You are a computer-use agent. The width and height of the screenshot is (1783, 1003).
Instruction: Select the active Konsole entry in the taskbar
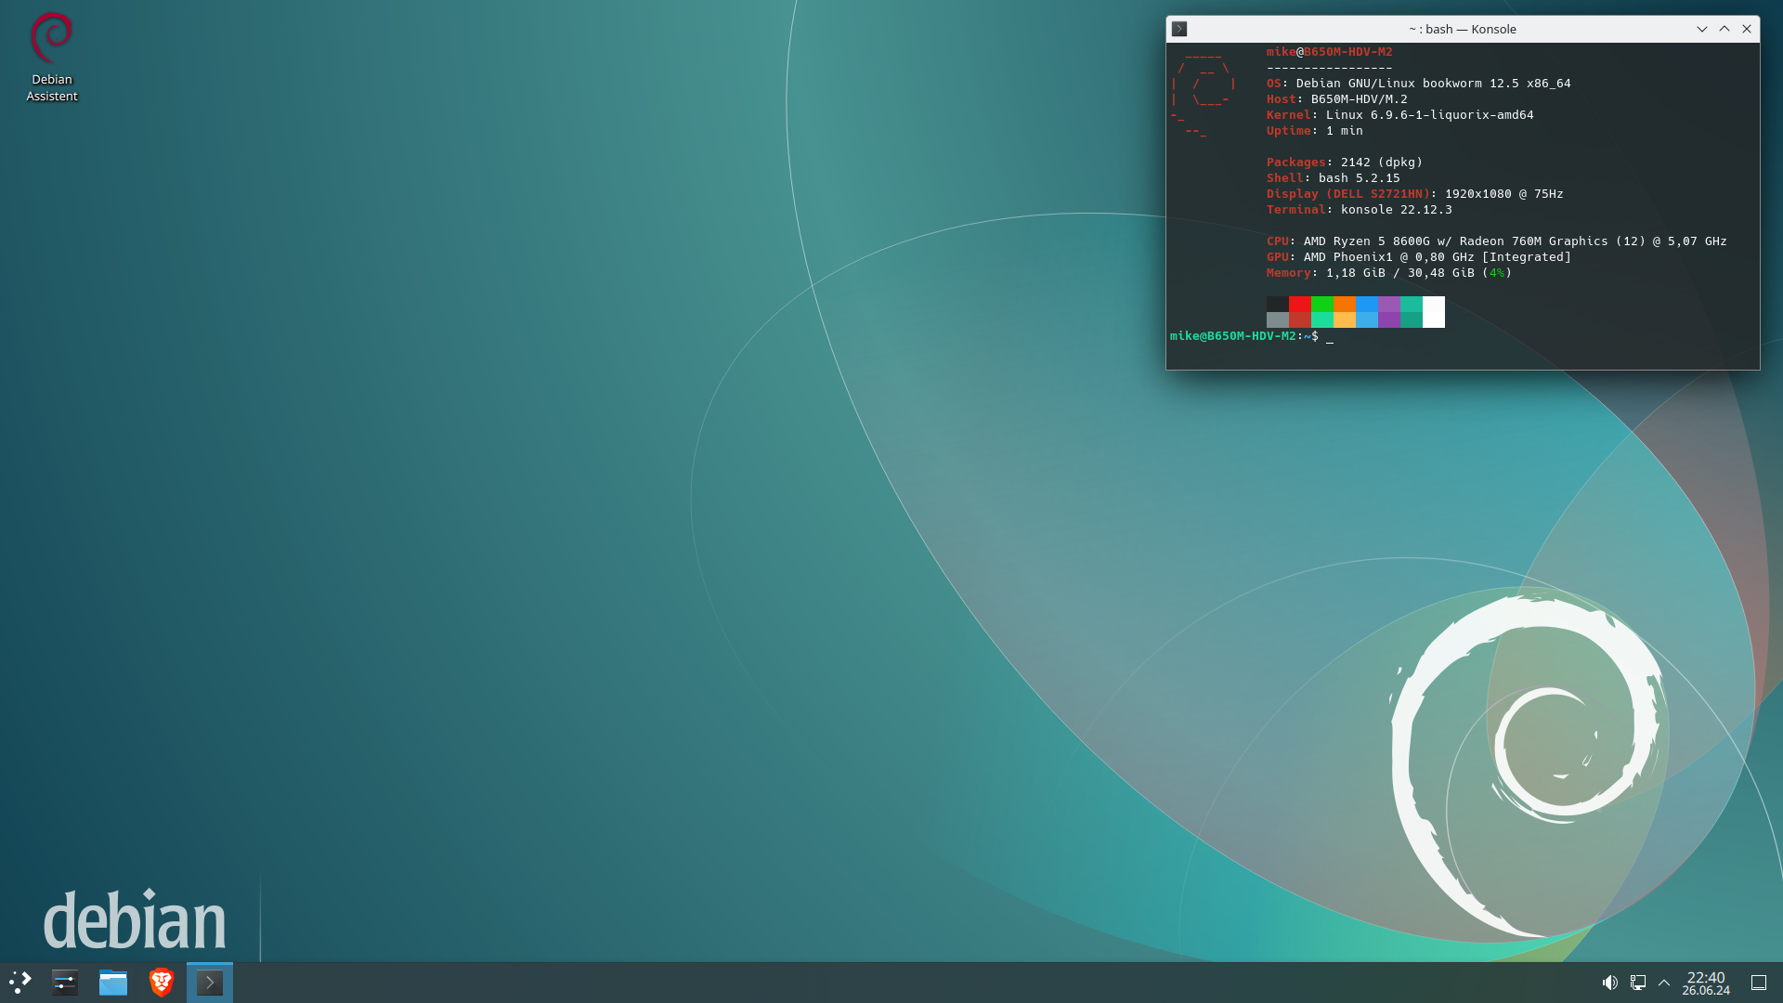[x=210, y=982]
